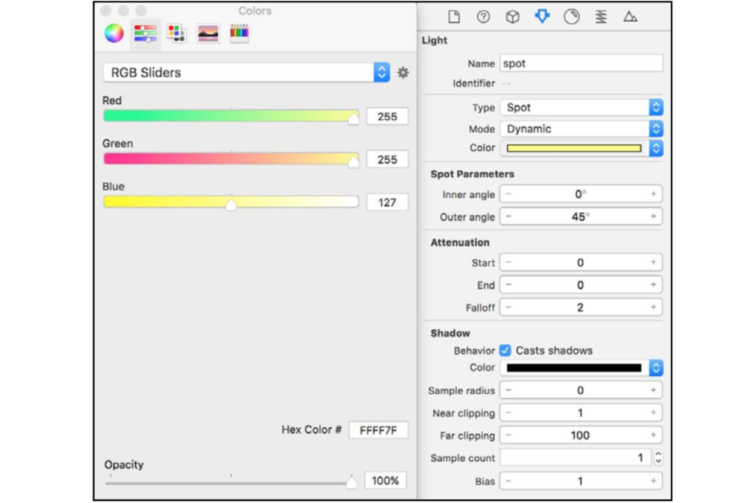
Task: Open the Scene inspector triangle icon
Action: click(630, 17)
